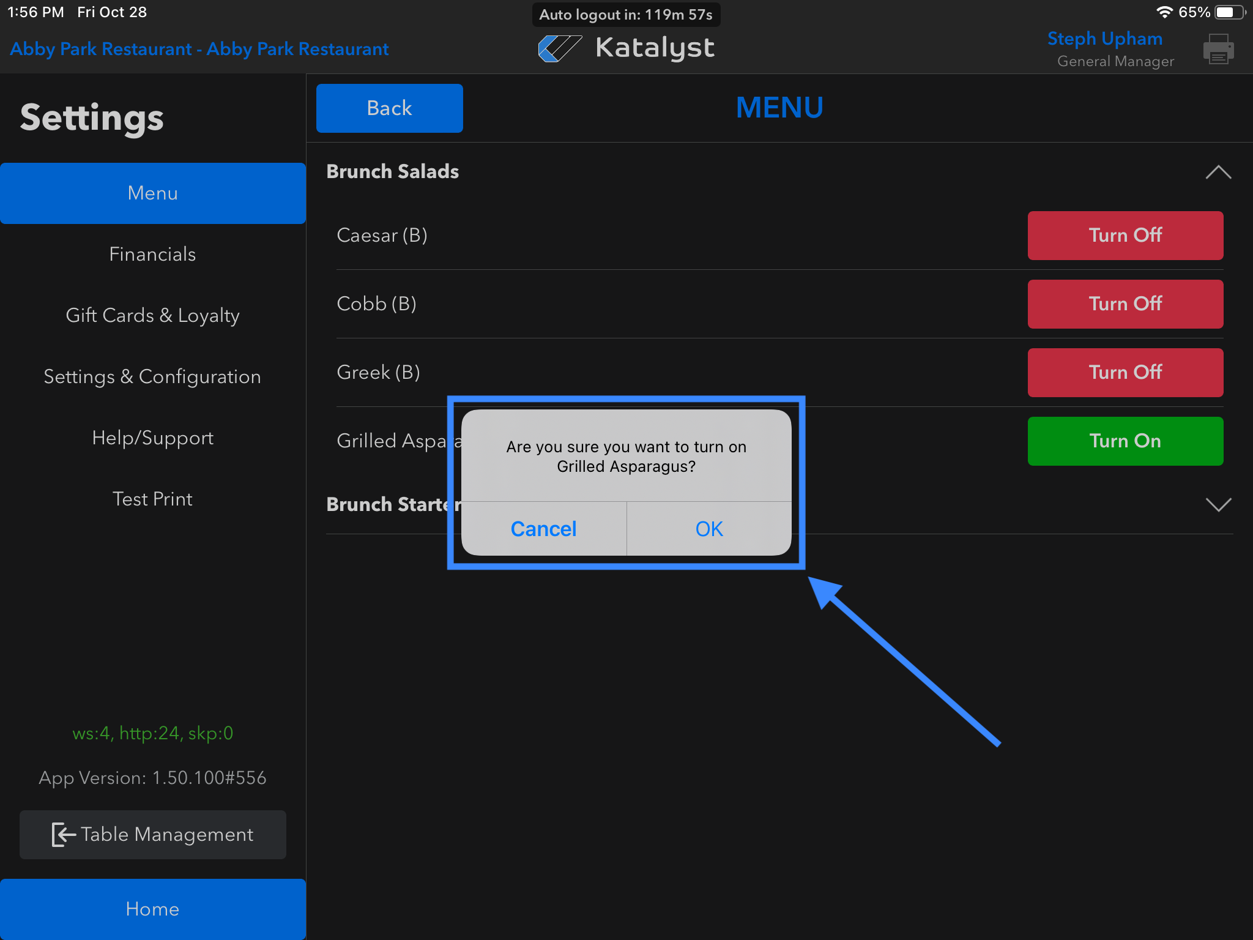Open Gift Cards & Loyalty settings
The image size is (1253, 940).
(x=152, y=315)
